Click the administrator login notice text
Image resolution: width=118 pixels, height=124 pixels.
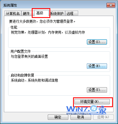click(x=42, y=21)
